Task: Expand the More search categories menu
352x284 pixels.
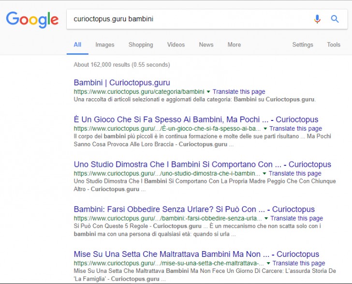Action: (x=234, y=45)
